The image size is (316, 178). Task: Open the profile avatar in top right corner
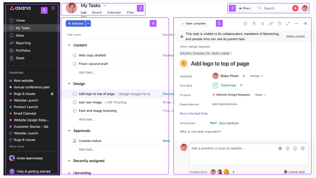coord(305,8)
